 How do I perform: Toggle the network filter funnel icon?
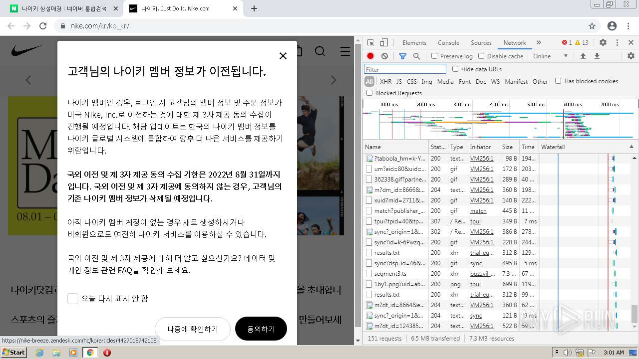(x=403, y=56)
